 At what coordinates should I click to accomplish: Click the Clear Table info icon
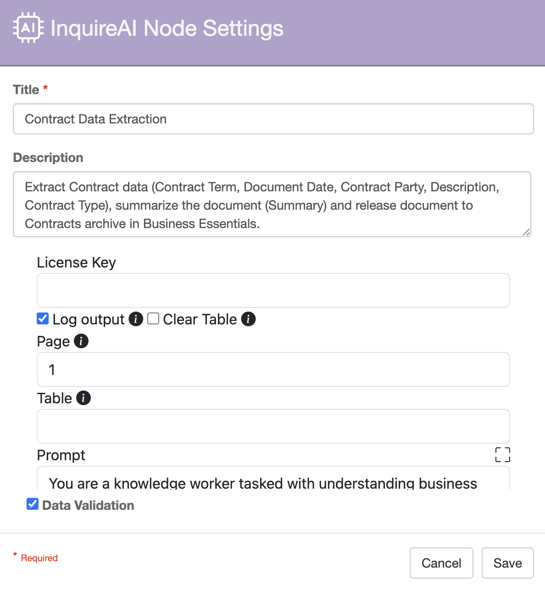point(248,319)
